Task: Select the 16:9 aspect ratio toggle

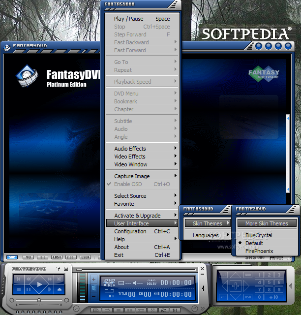Action: [x=43, y=257]
